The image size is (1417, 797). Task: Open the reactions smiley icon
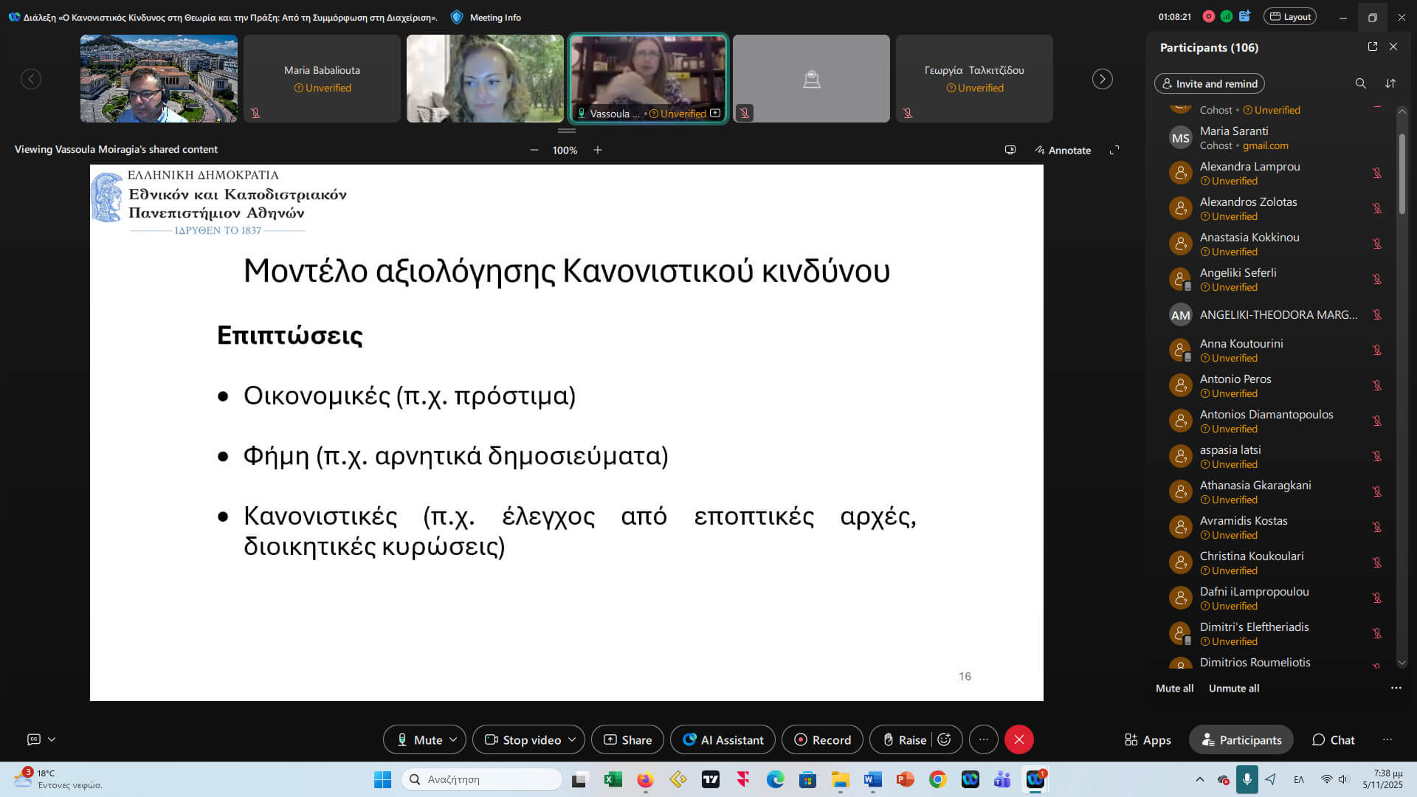[x=944, y=739]
